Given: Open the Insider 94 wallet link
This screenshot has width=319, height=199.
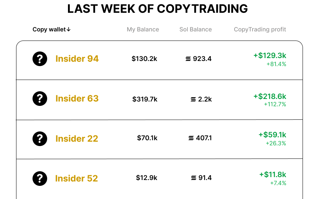Looking at the screenshot, I should [x=77, y=59].
